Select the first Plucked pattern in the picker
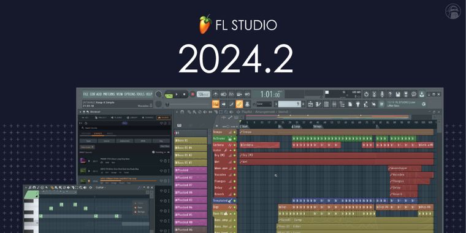The height and width of the screenshot is (233, 466). 191,170
